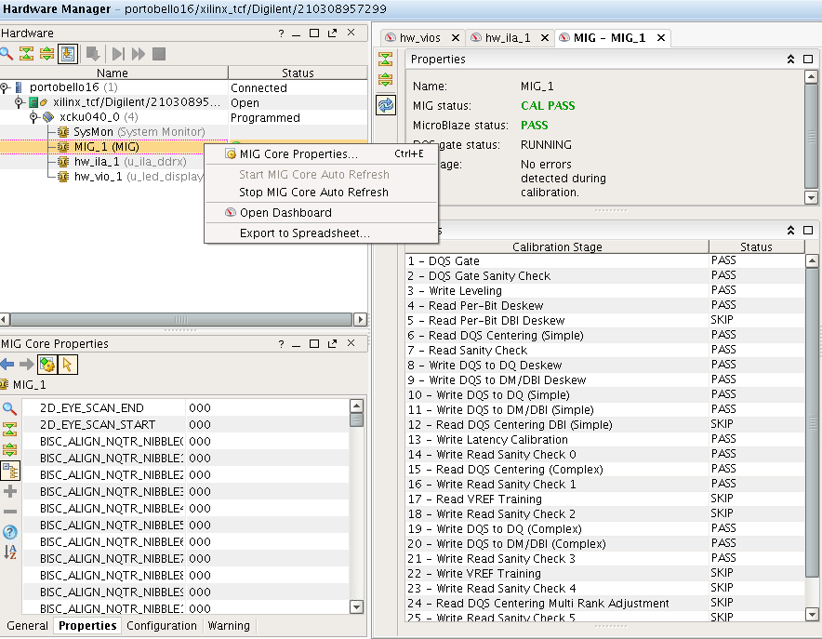Screen dimensions: 822x639
Task: Toggle the highlighted fit-selection button in Hardware toolbar
Action: 67,53
